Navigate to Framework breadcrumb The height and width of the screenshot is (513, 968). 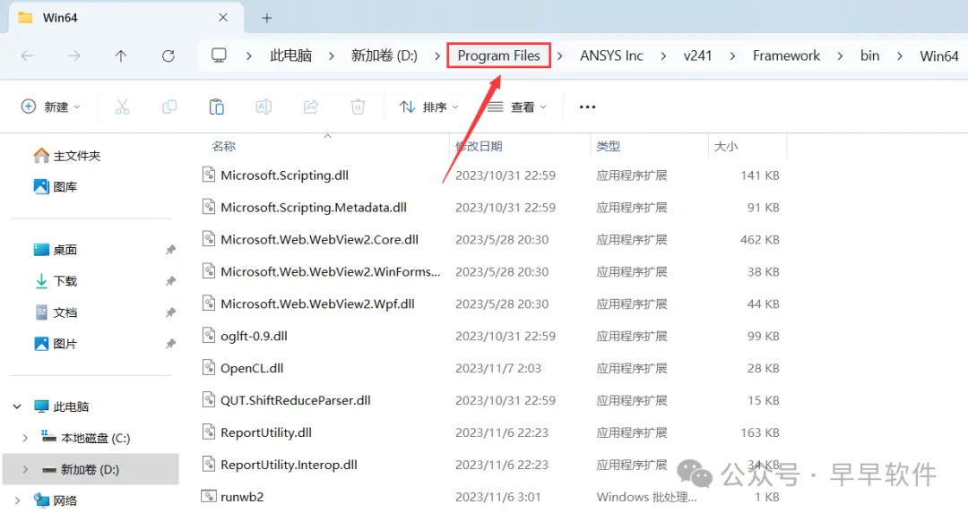click(x=786, y=56)
